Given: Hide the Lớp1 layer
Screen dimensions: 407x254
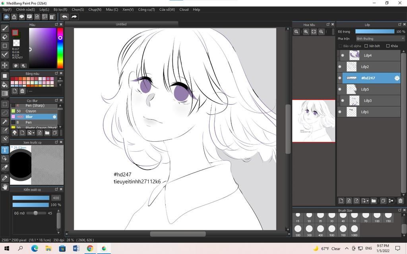Looking at the screenshot, I should click(340, 112).
